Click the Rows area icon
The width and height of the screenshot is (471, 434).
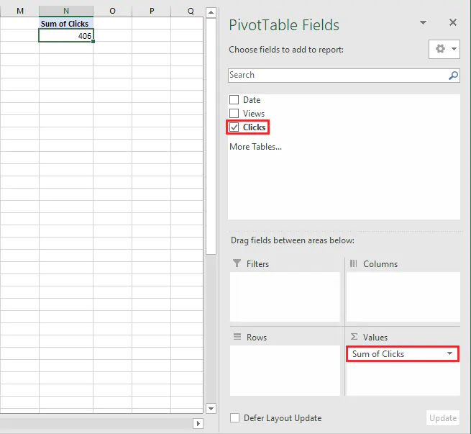coord(237,337)
